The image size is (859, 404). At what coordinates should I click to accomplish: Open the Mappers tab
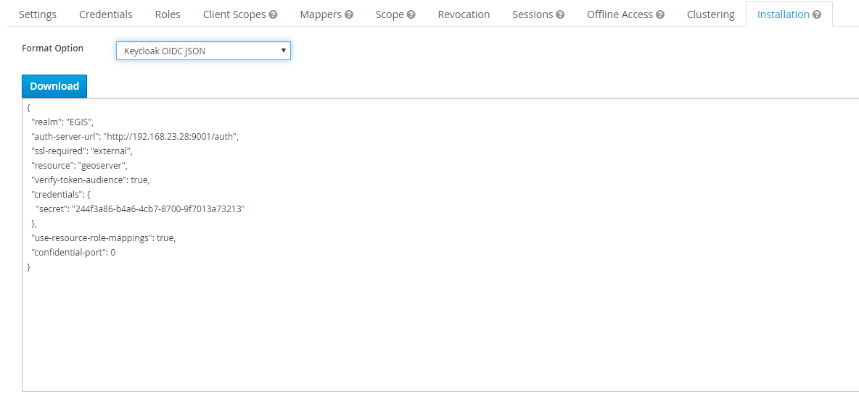[321, 14]
